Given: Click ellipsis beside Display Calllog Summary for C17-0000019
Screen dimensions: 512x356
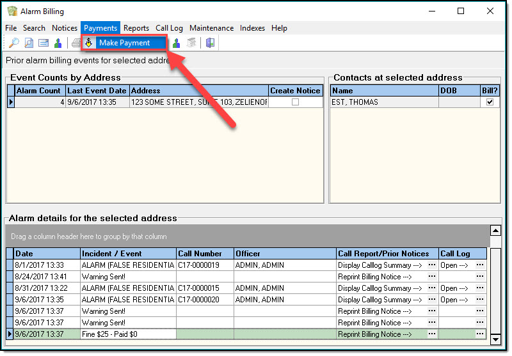Looking at the screenshot, I should [x=431, y=265].
